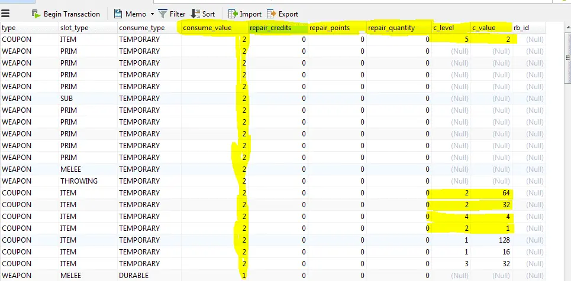Select the slot_type column header
The image size is (571, 281).
pyautogui.click(x=88, y=28)
